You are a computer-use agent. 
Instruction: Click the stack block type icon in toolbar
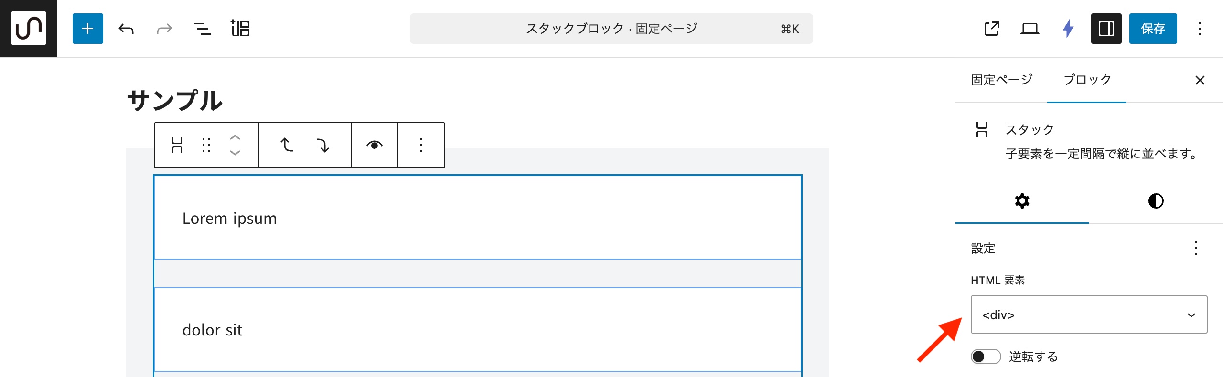point(177,145)
